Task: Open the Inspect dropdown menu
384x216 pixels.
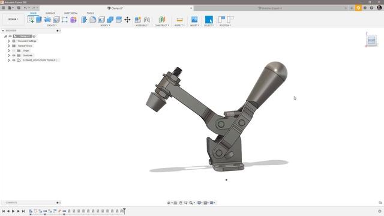Action: click(179, 25)
